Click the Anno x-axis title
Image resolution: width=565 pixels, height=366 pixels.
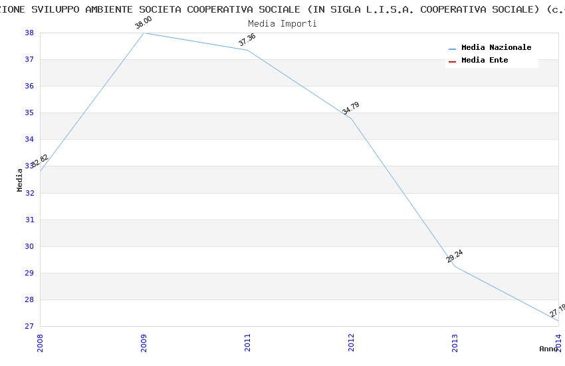548,349
